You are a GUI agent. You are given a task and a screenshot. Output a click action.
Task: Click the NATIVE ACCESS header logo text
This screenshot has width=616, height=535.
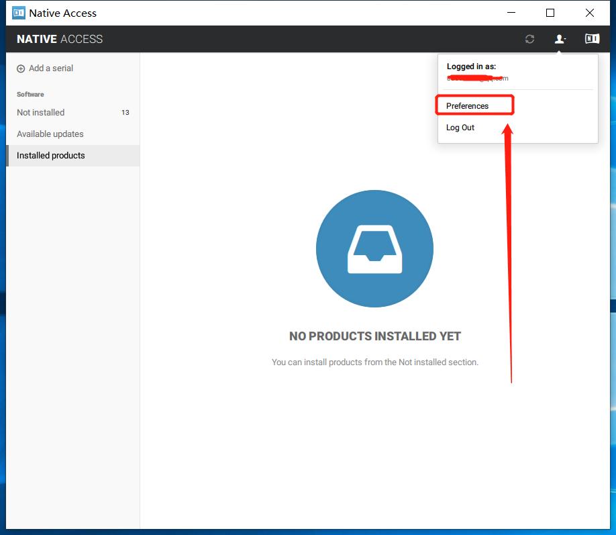pos(60,39)
